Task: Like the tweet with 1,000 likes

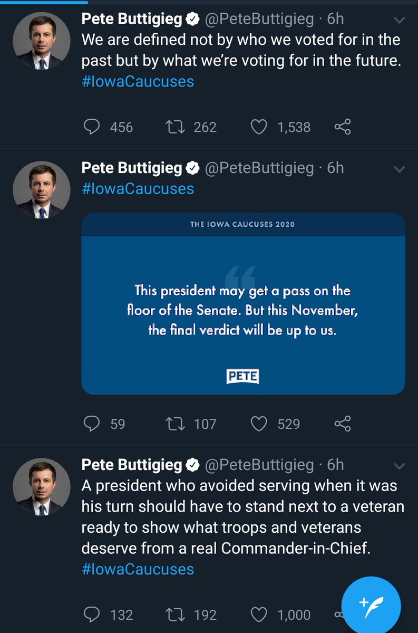Action: (259, 615)
